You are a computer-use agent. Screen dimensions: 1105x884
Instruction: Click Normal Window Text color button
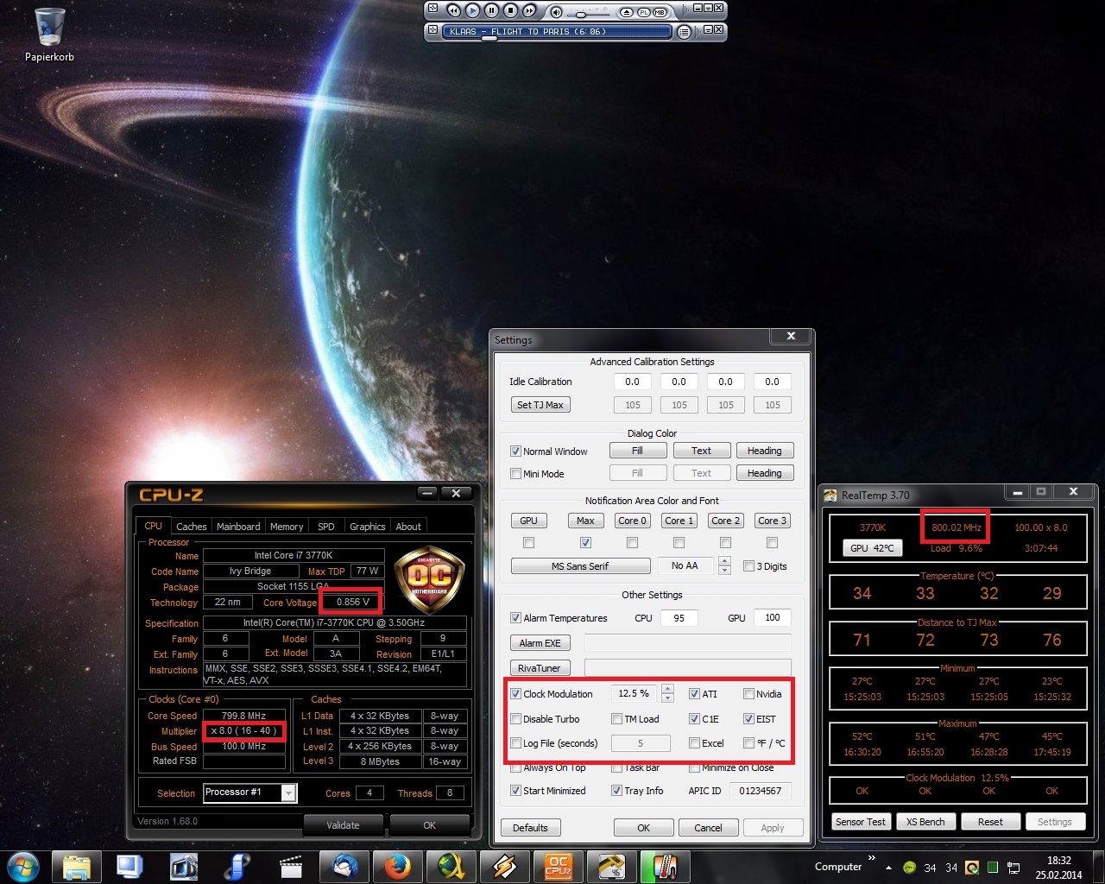click(x=702, y=451)
